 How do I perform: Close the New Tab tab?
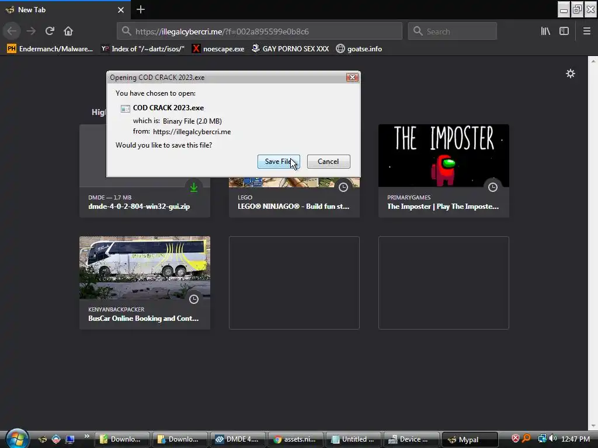tap(121, 10)
